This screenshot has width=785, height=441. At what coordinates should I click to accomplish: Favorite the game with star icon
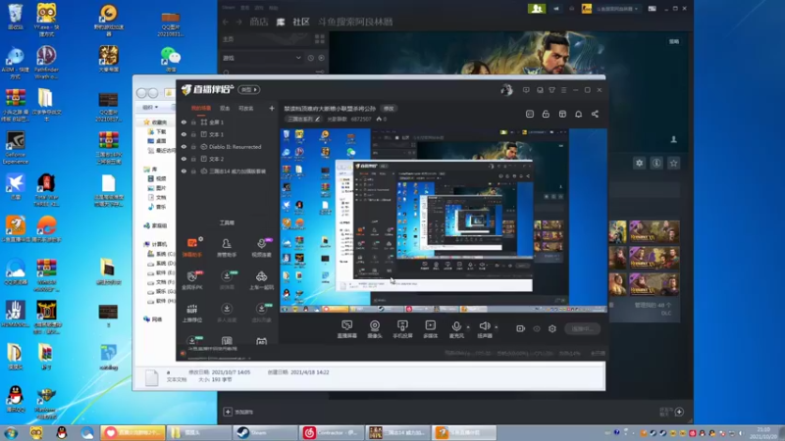(x=673, y=163)
